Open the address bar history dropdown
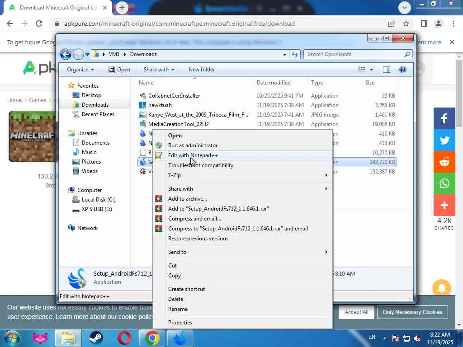Screen dimensions: 463x347 coord(284,54)
